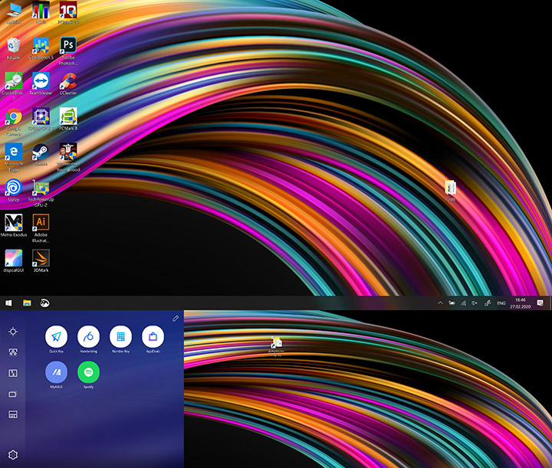Open File Explorer from the taskbar

tap(27, 303)
